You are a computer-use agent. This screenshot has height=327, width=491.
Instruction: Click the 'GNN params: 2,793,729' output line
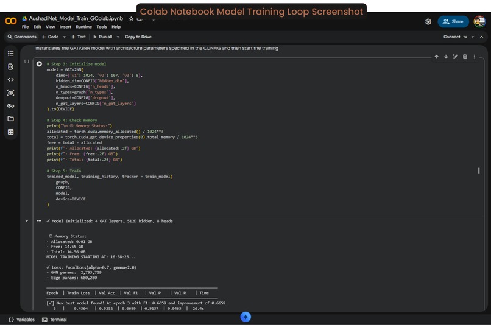pos(74,273)
